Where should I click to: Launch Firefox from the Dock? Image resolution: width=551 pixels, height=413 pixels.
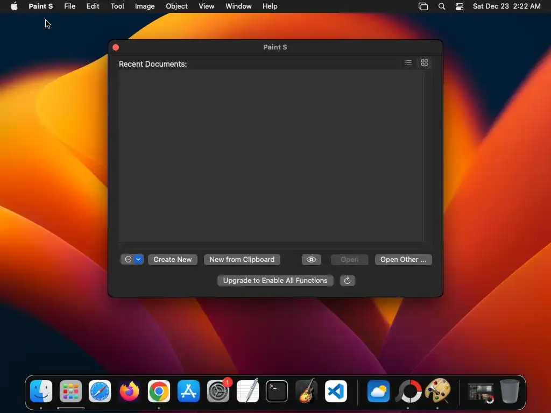pos(129,391)
